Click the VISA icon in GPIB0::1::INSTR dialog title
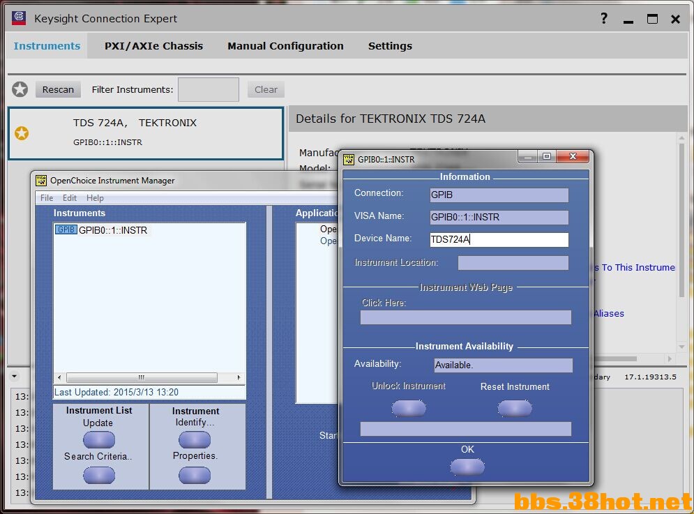This screenshot has height=514, width=694. point(349,159)
